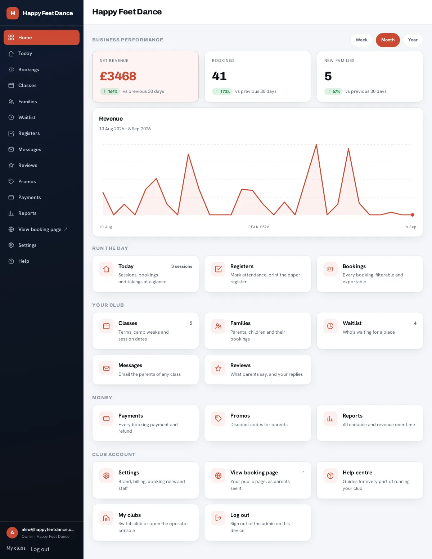Click the Promos tag icon in sidebar
Image resolution: width=432 pixels, height=559 pixels.
point(11,181)
